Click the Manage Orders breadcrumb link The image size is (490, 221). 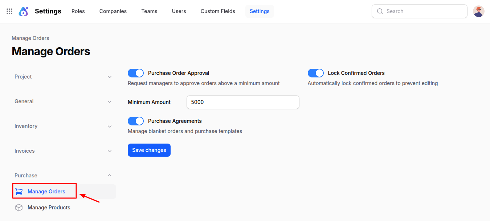coord(30,38)
